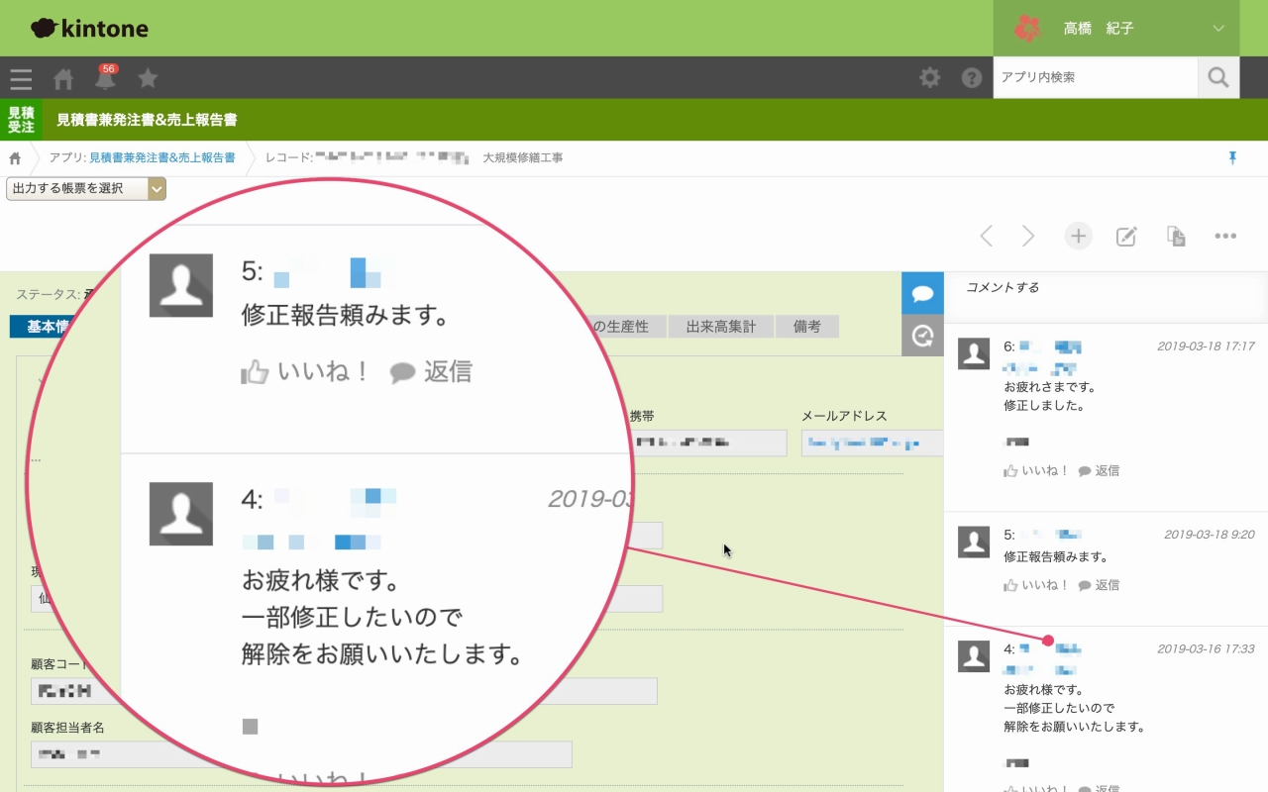Click 大規模修繕工事 in breadcrumb
The width and height of the screenshot is (1268, 792).
pyautogui.click(x=523, y=157)
